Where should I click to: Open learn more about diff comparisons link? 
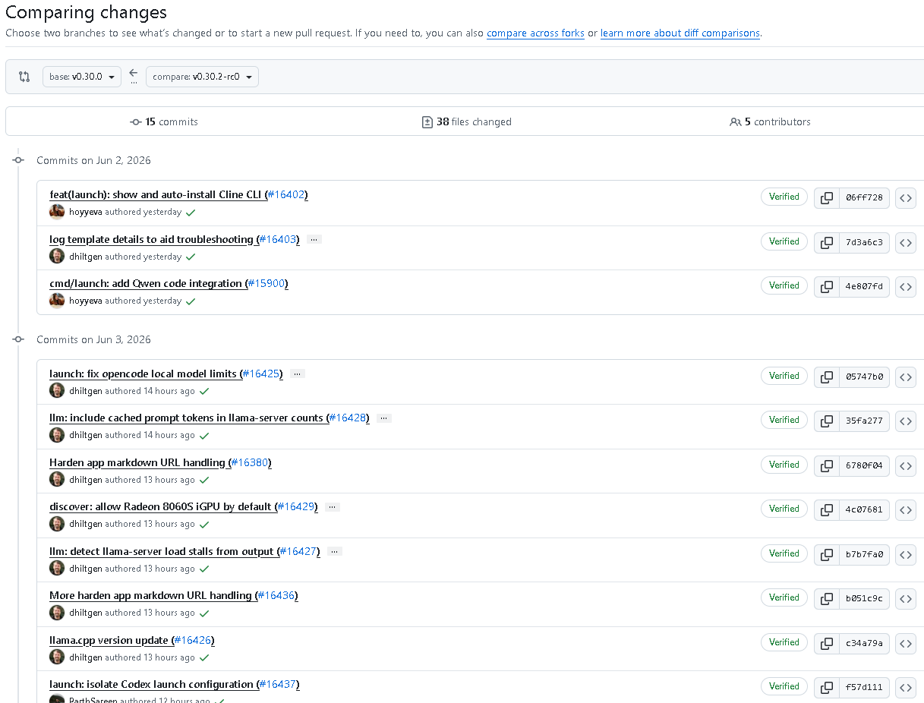point(680,33)
